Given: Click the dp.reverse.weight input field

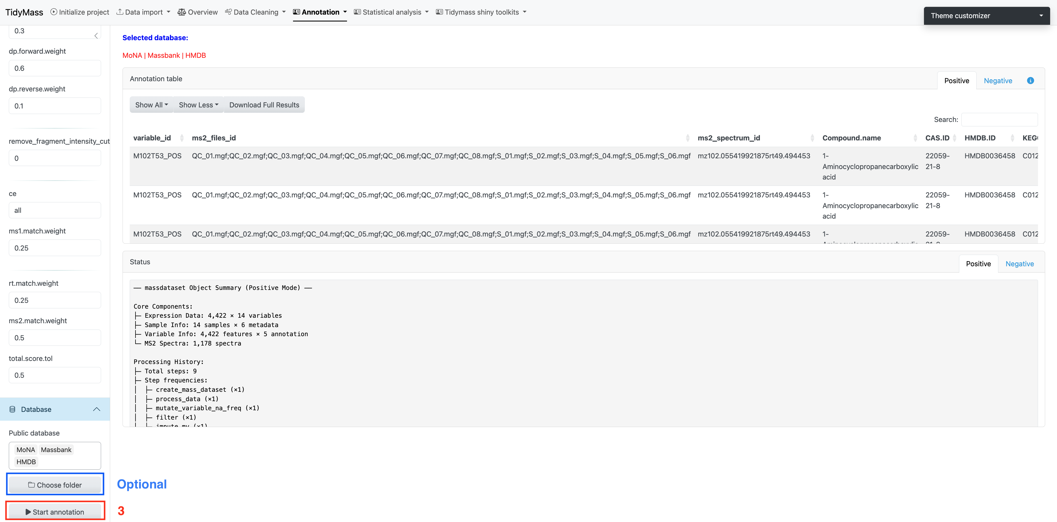Looking at the screenshot, I should [55, 106].
